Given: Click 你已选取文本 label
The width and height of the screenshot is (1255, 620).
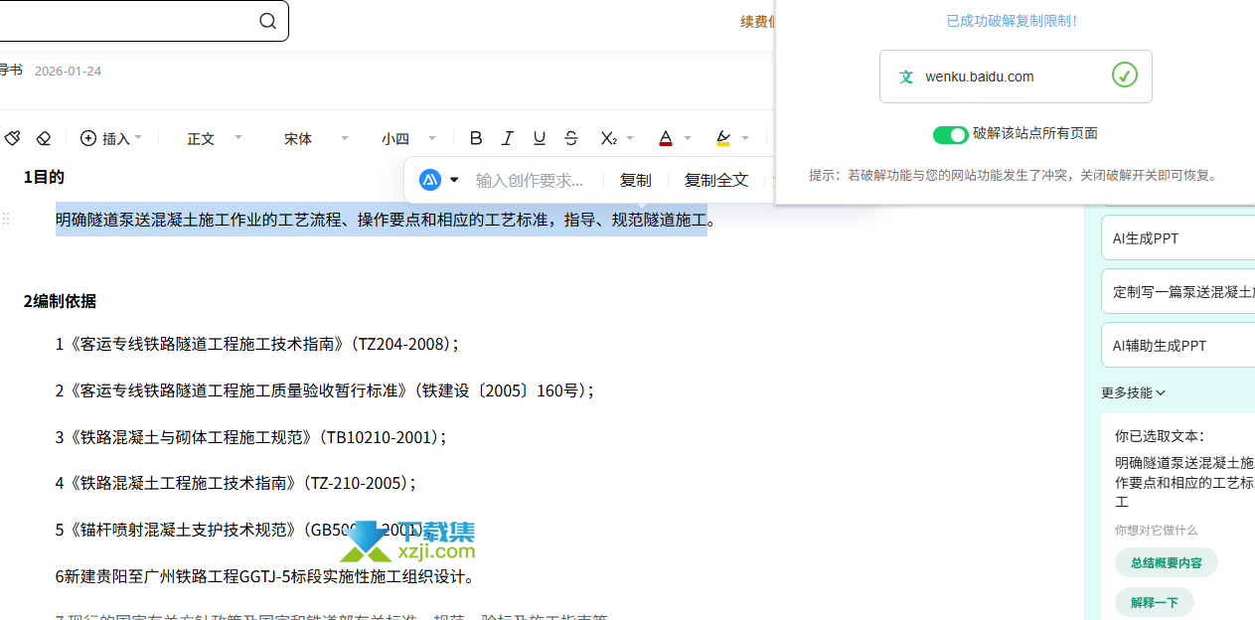Looking at the screenshot, I should pos(1159,435).
